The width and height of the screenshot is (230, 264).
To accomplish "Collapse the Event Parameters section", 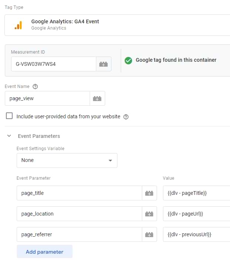I will pyautogui.click(x=9, y=136).
